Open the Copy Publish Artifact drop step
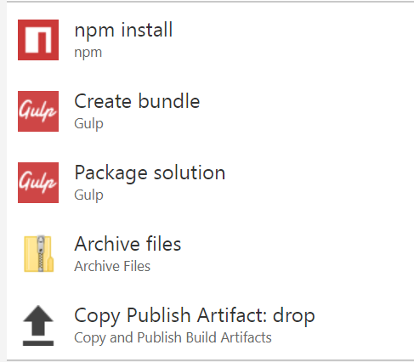The image size is (414, 362). (x=210, y=325)
